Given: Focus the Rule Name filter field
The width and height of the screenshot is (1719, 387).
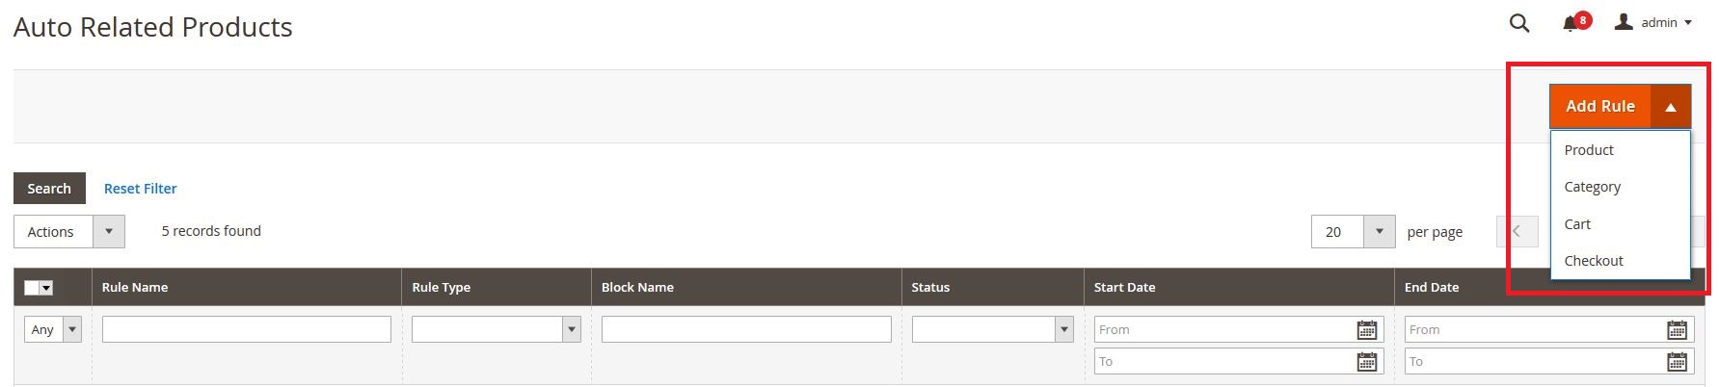Looking at the screenshot, I should pyautogui.click(x=246, y=330).
